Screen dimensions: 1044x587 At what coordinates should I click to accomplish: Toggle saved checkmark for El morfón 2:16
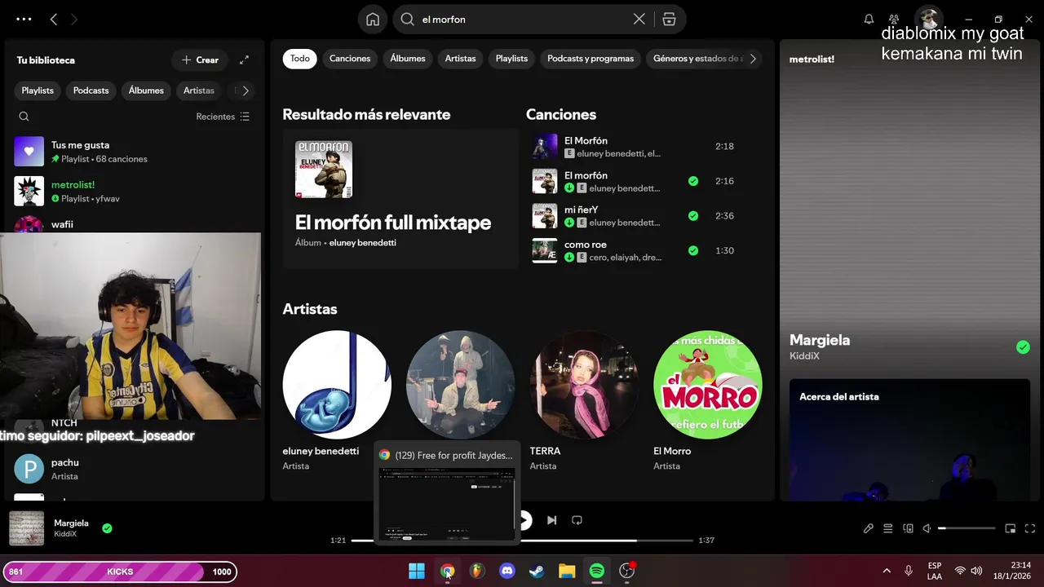coord(693,181)
